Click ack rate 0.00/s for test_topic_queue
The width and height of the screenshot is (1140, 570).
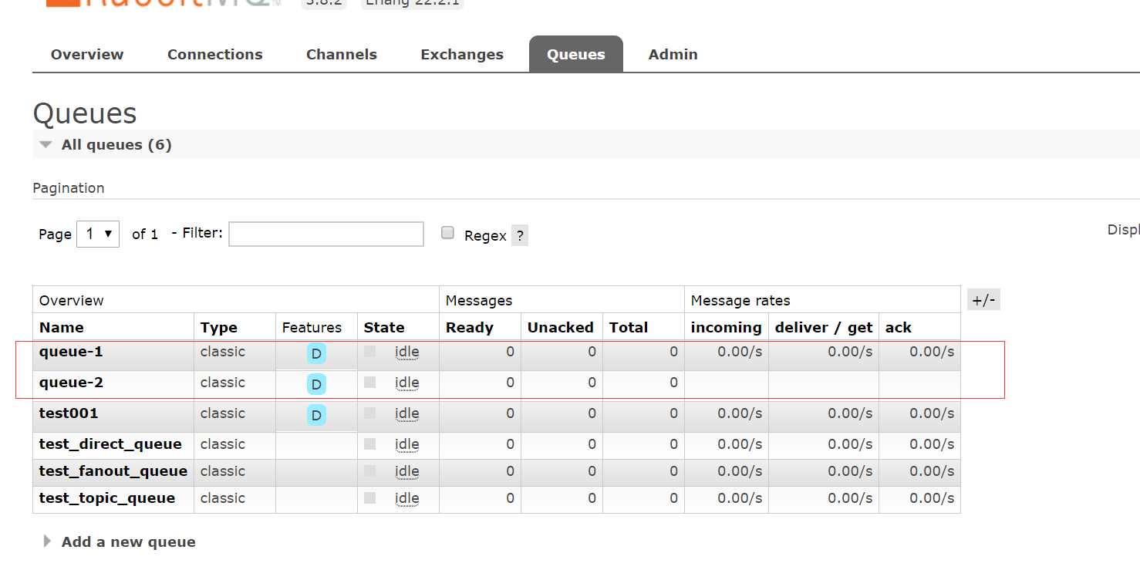(932, 498)
